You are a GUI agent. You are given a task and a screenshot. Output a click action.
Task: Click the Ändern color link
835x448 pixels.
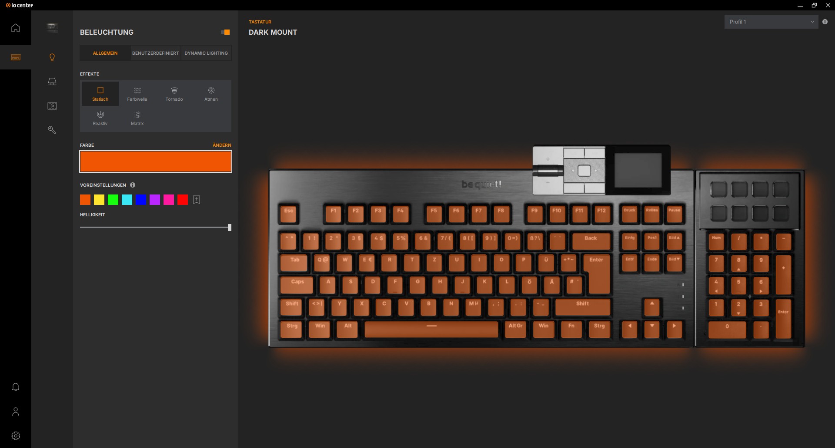[x=222, y=145]
